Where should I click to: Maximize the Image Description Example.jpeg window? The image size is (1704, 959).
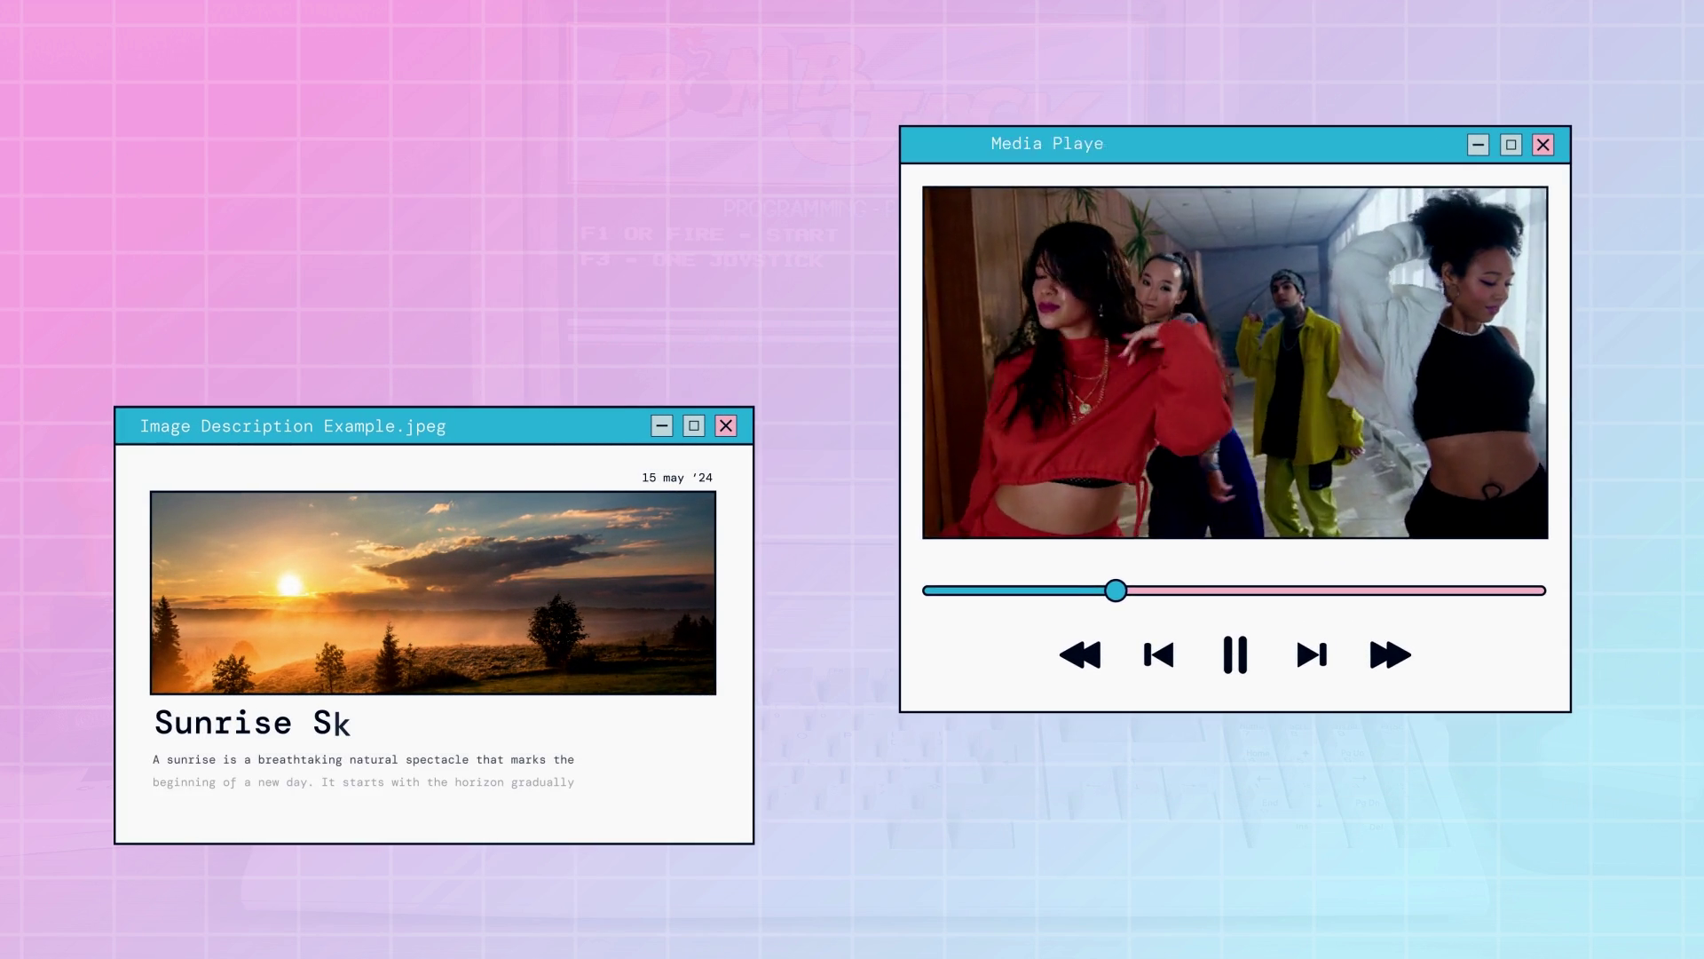(x=694, y=426)
